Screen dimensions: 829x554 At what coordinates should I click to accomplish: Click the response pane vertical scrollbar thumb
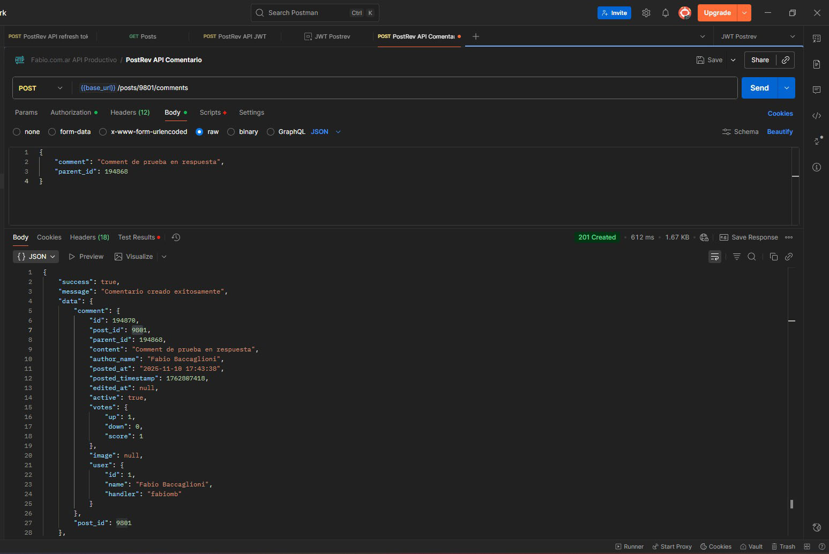coord(791,504)
